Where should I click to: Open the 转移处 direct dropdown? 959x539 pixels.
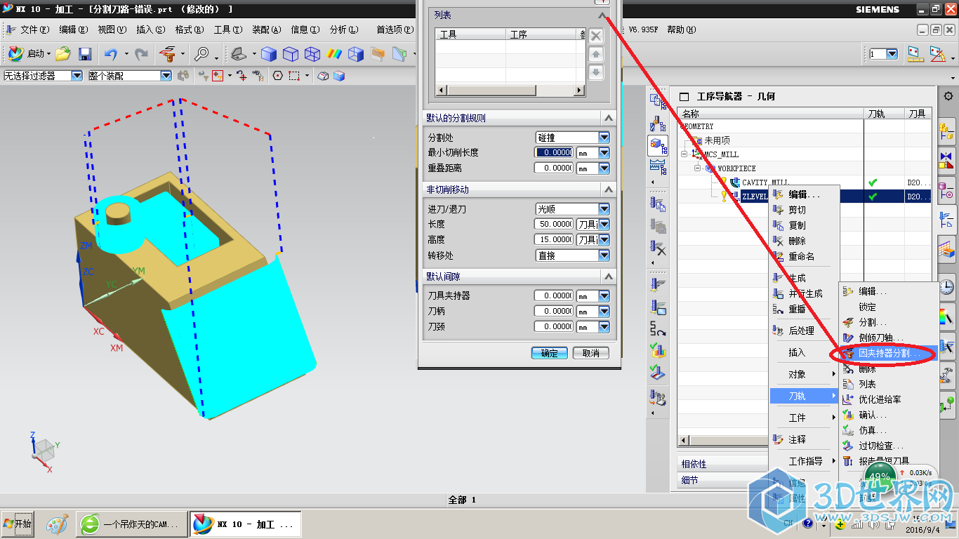(604, 255)
